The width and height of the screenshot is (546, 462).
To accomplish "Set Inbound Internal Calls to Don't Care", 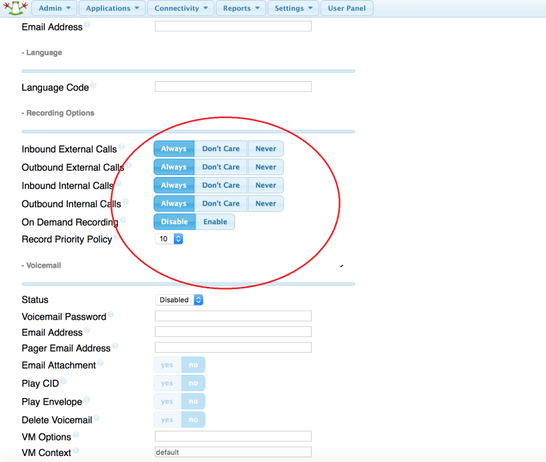I will [x=220, y=185].
